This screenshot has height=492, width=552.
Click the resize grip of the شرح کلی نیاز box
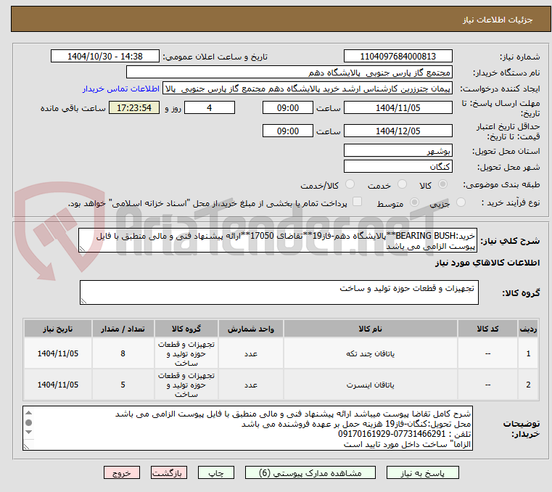pyautogui.click(x=82, y=249)
